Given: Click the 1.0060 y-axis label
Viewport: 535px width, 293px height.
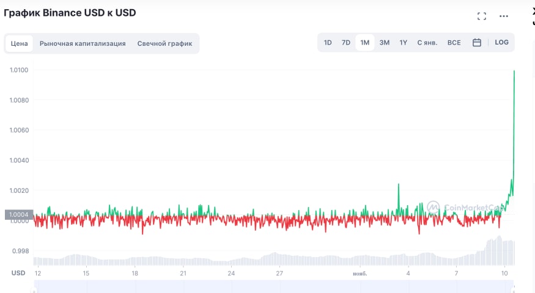Looking at the screenshot, I should click(19, 130).
